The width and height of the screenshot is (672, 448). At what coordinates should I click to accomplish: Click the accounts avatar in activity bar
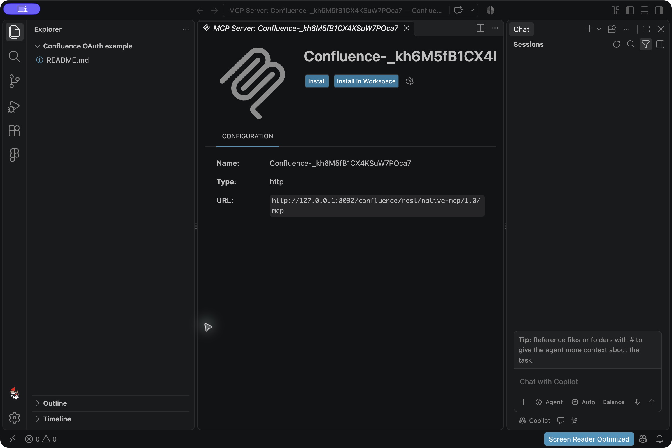[x=14, y=393]
